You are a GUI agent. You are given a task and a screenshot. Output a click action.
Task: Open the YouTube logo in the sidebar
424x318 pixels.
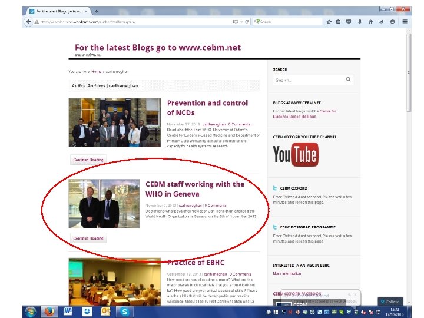pos(296,154)
